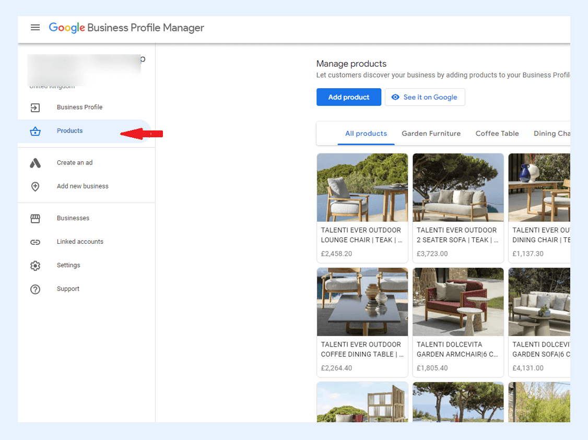Click the Support question mark icon

pos(35,289)
